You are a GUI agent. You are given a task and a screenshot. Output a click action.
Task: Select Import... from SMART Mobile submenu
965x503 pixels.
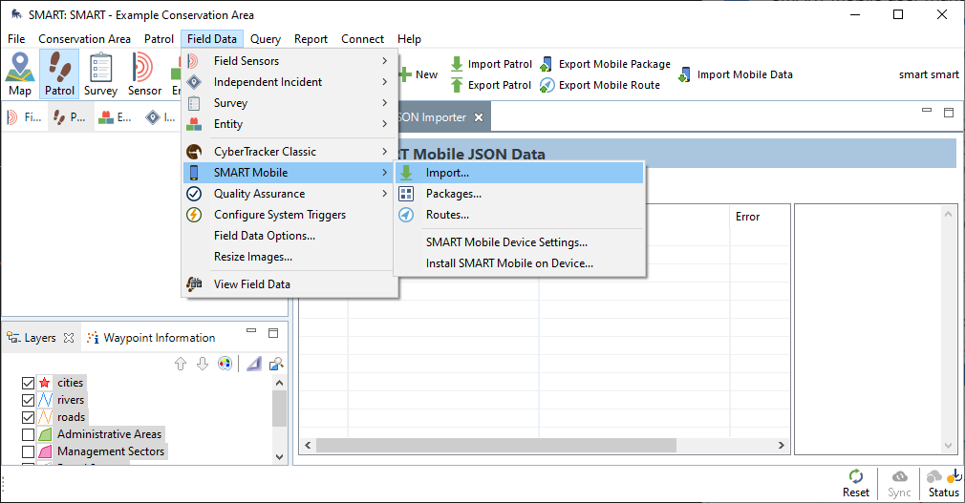pos(447,173)
